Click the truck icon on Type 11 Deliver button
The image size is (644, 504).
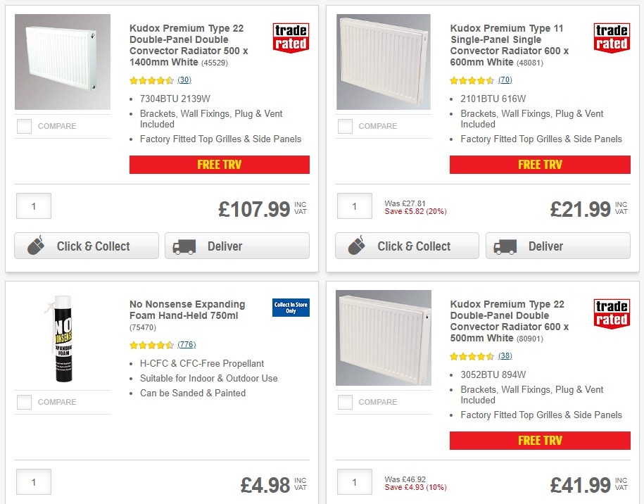click(505, 246)
